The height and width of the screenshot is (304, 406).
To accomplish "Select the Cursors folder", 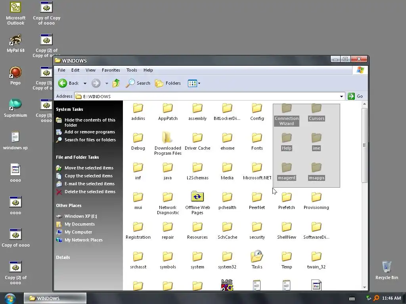I will 316,112.
